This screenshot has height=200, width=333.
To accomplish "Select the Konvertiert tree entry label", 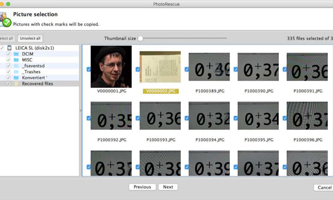I will tap(34, 78).
